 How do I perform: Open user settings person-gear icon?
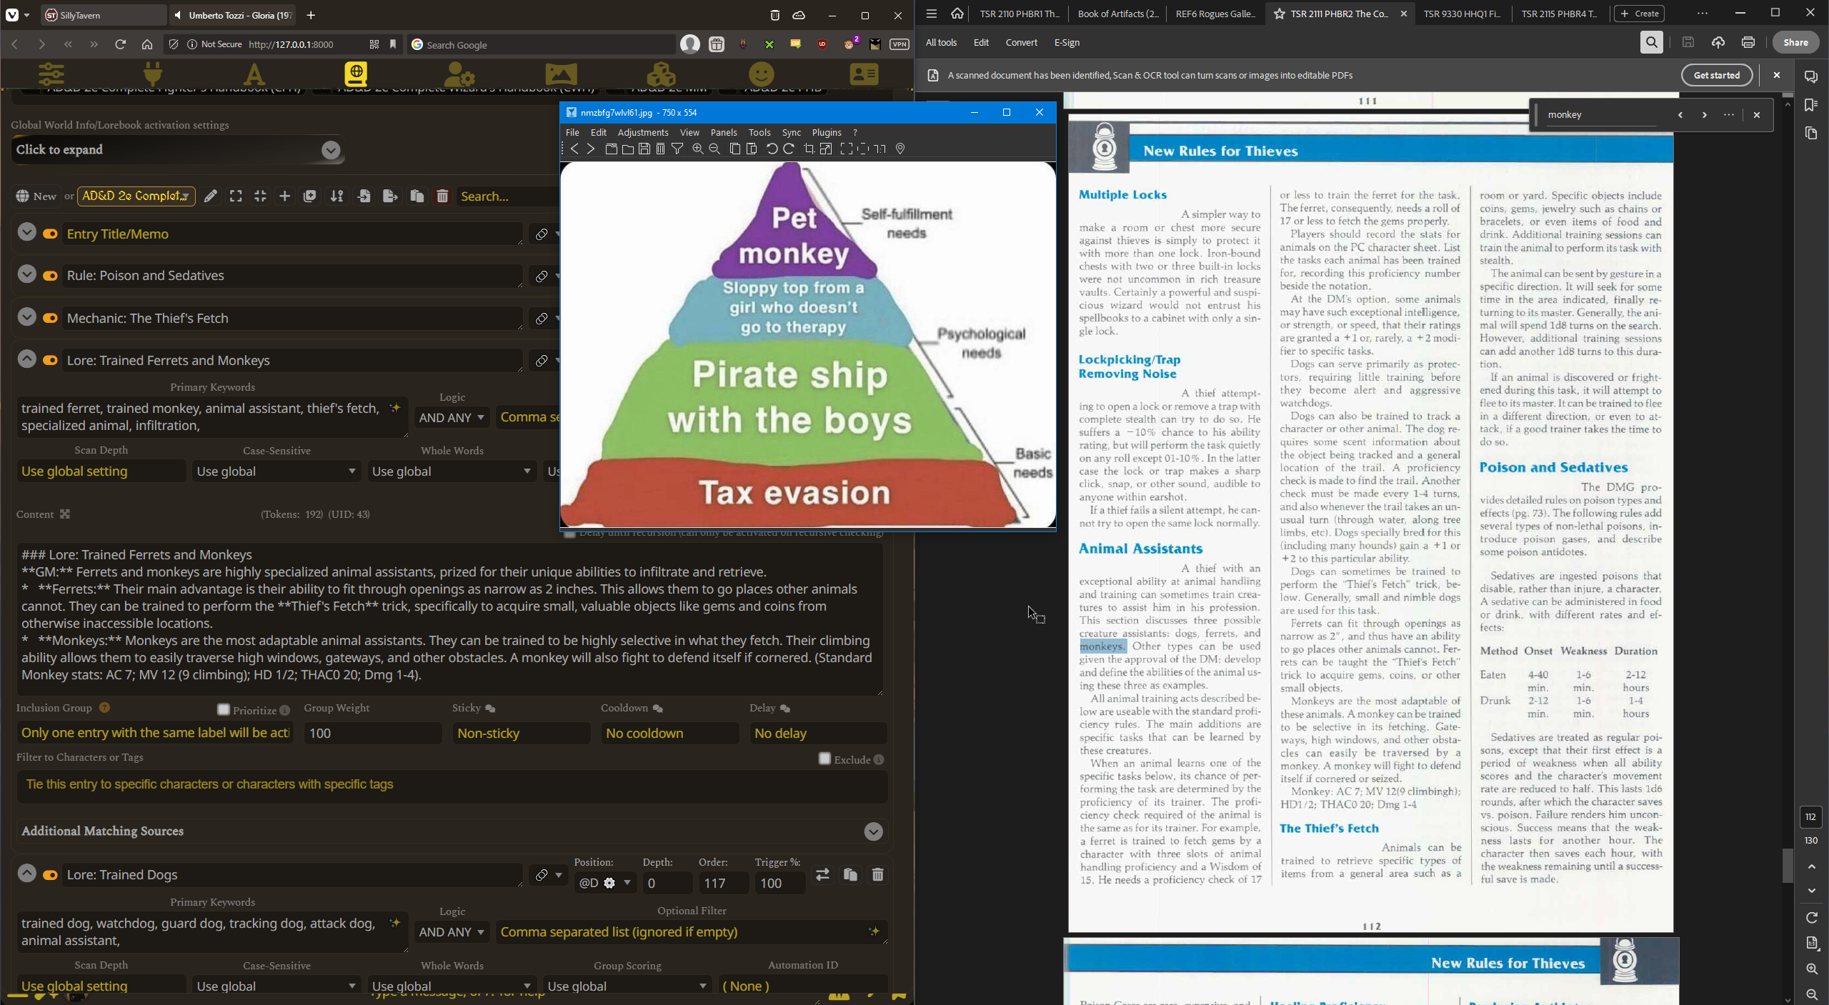[x=459, y=74]
